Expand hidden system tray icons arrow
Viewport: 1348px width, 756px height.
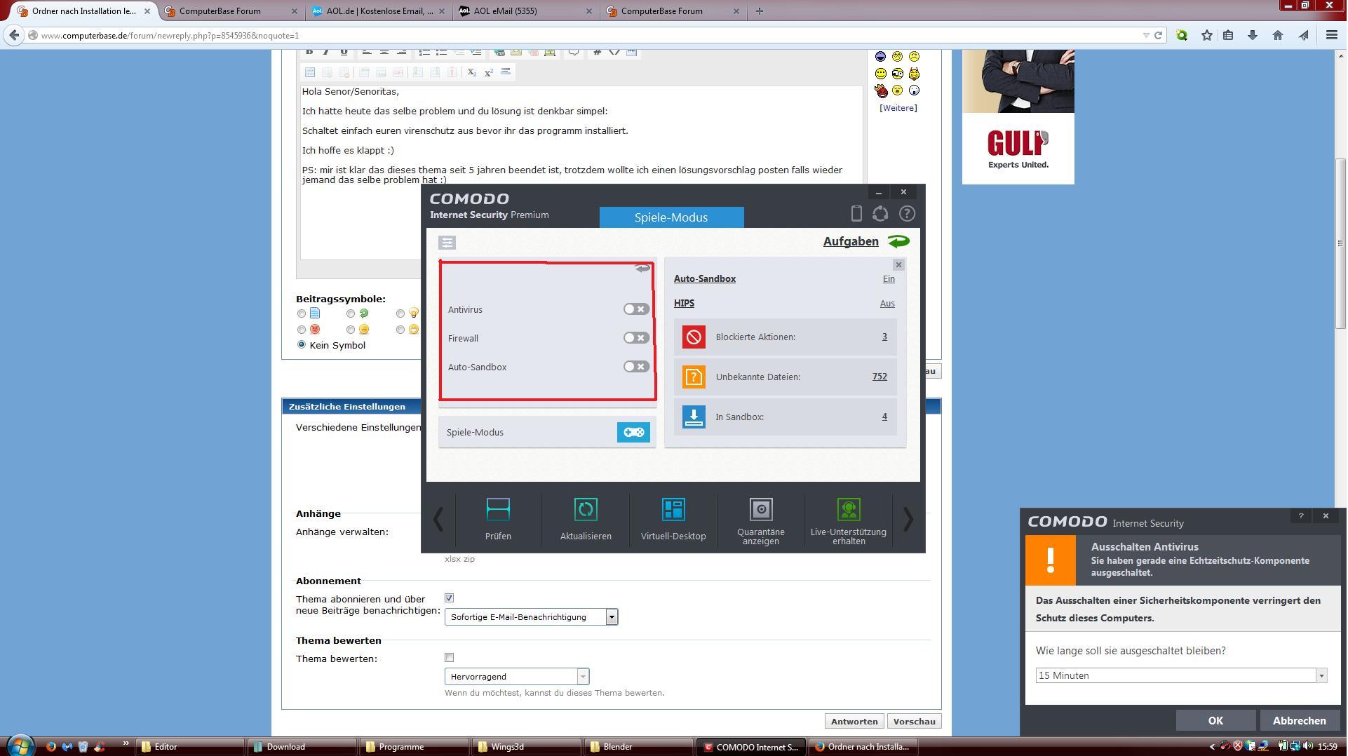[x=1213, y=747]
